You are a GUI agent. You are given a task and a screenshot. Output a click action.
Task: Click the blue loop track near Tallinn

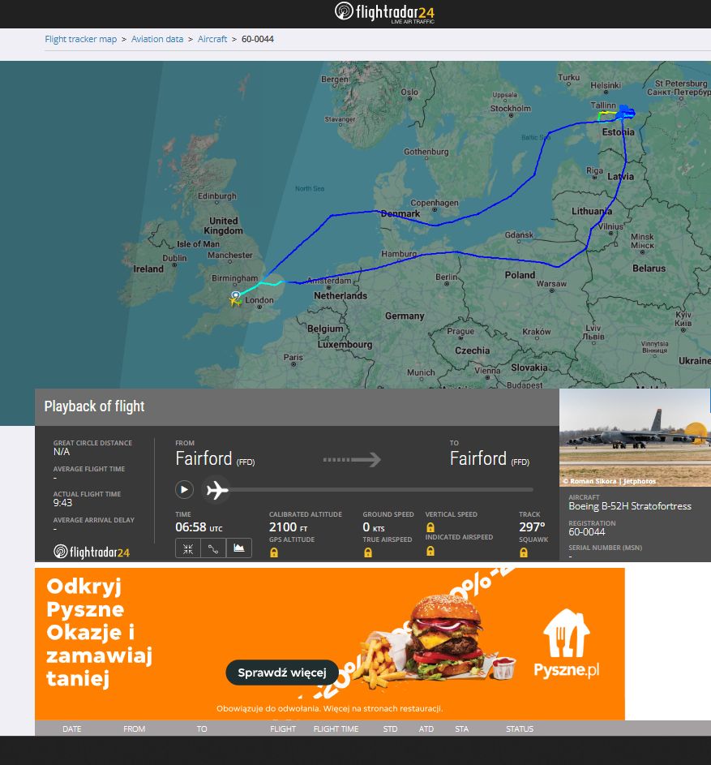click(x=625, y=112)
